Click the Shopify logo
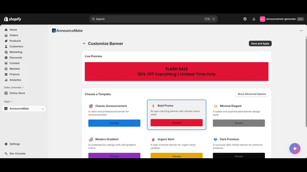This screenshot has height=172, width=307. pyautogui.click(x=13, y=19)
